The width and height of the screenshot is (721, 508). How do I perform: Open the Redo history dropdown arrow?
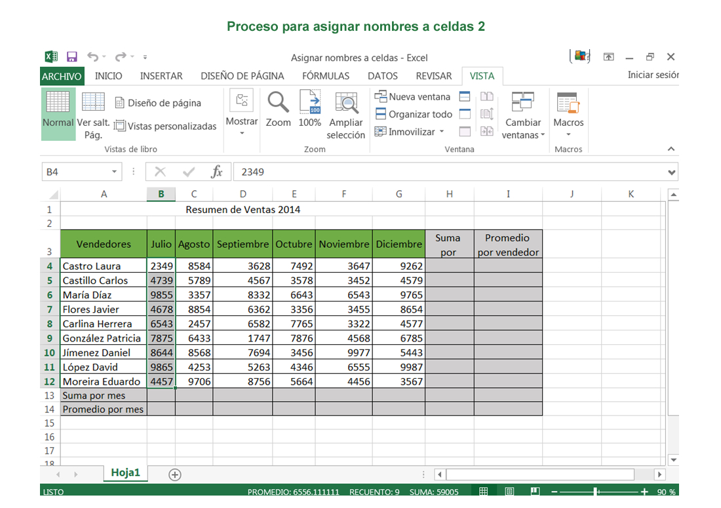[x=132, y=57]
